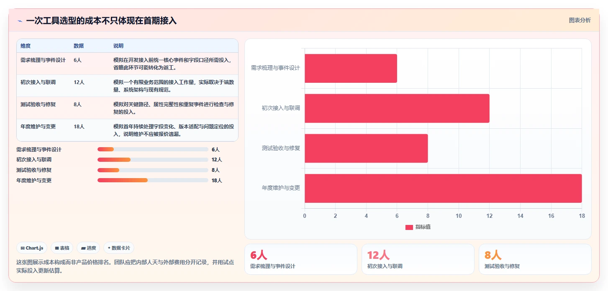The width and height of the screenshot is (608, 291).
Task: Select table row 测试验收与修复
Action: [x=127, y=108]
